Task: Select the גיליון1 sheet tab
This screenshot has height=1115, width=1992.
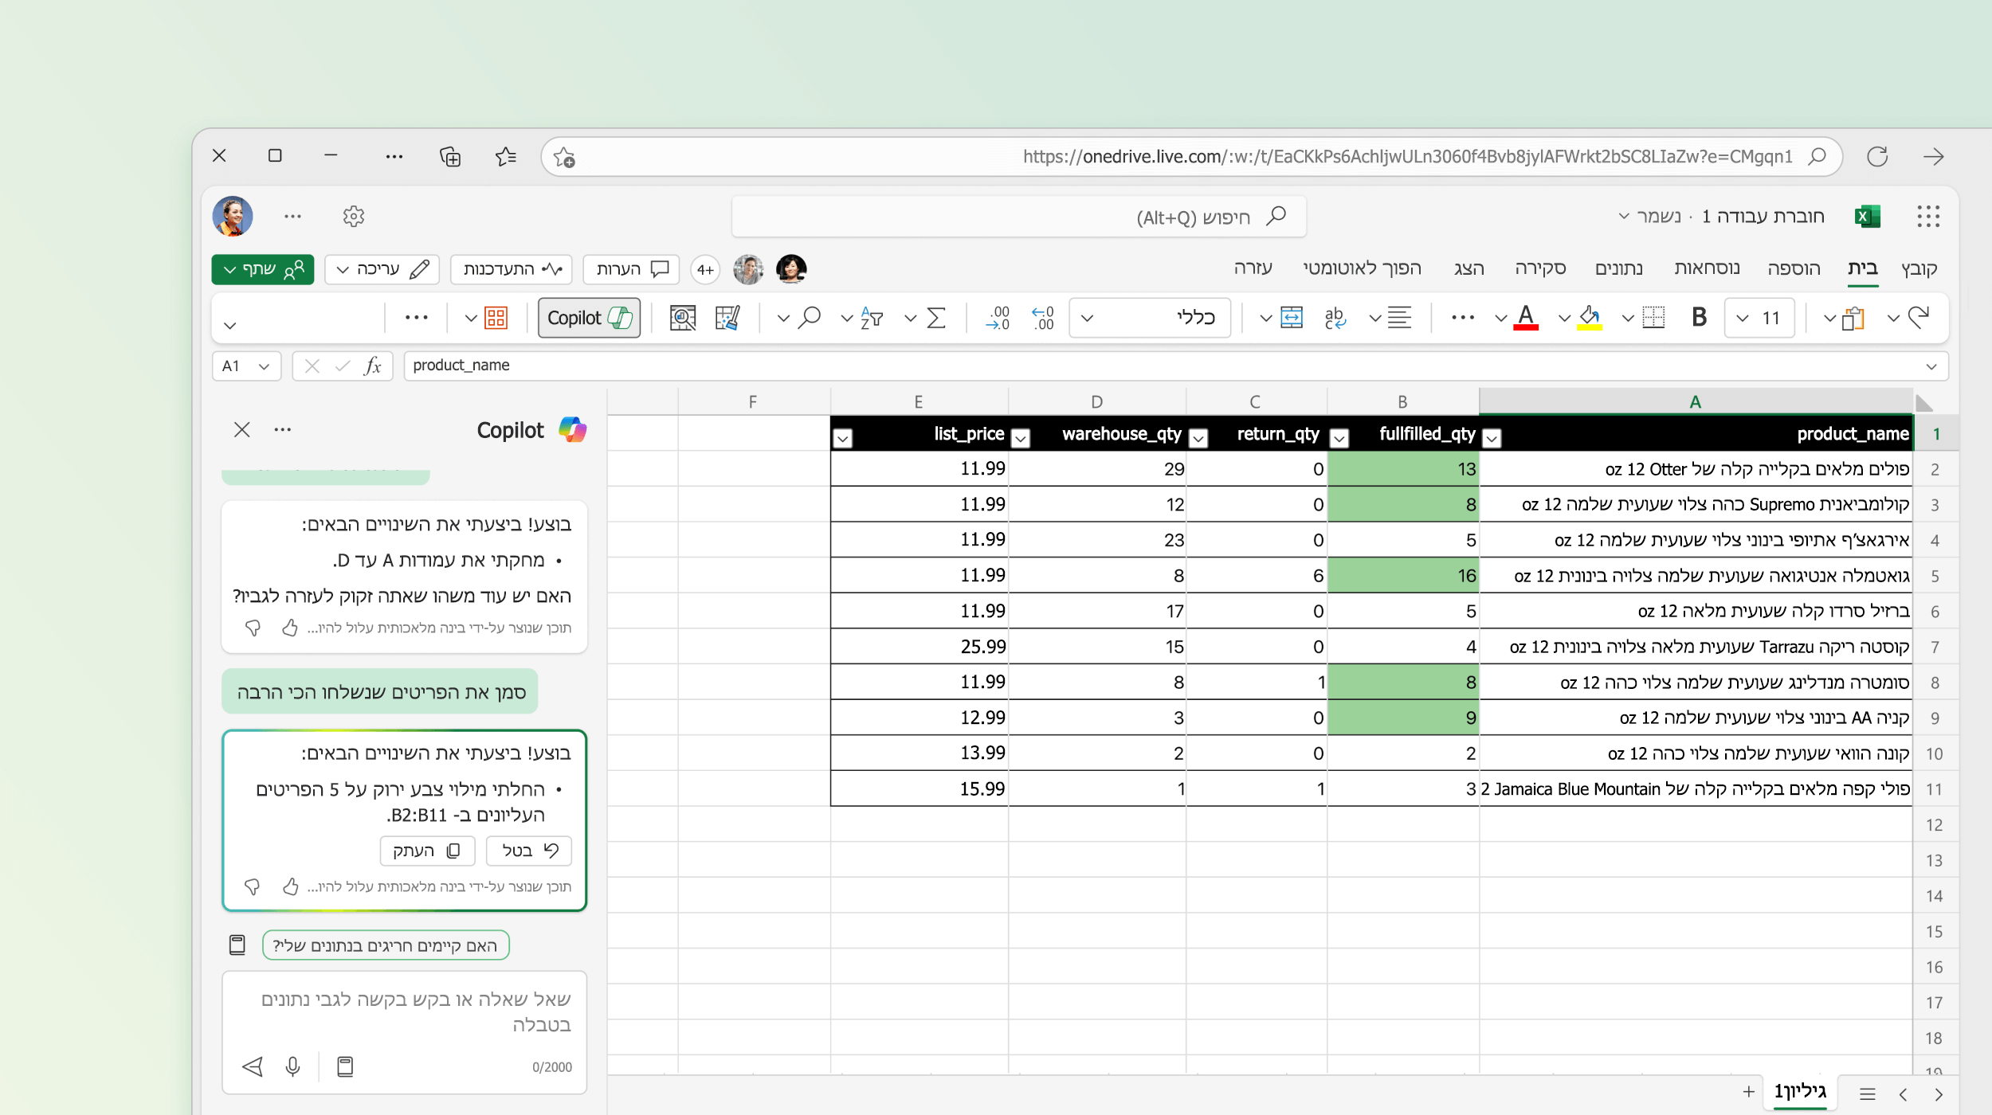Action: pos(1800,1092)
